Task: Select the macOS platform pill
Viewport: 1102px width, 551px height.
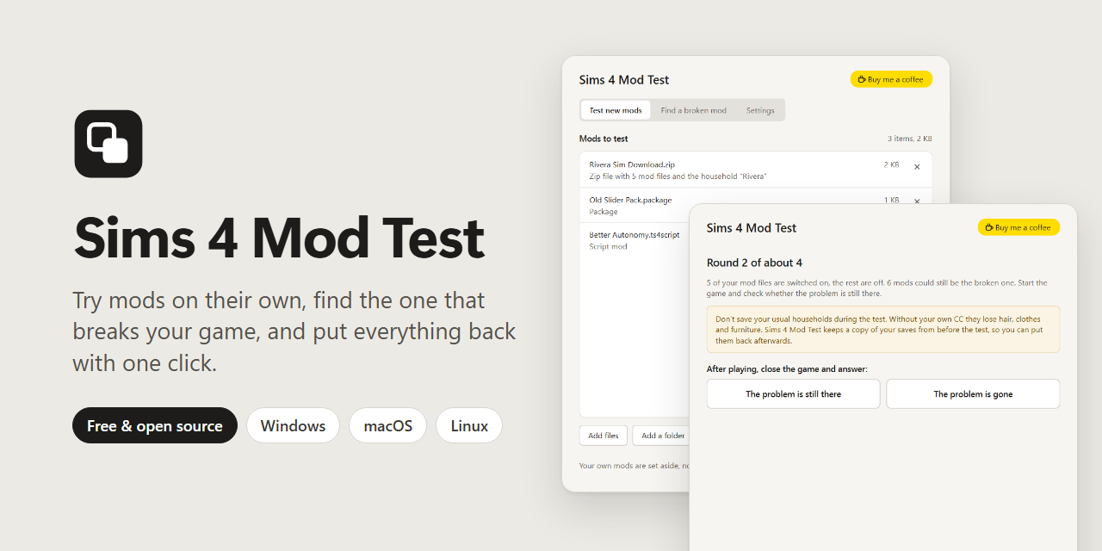Action: tap(388, 425)
